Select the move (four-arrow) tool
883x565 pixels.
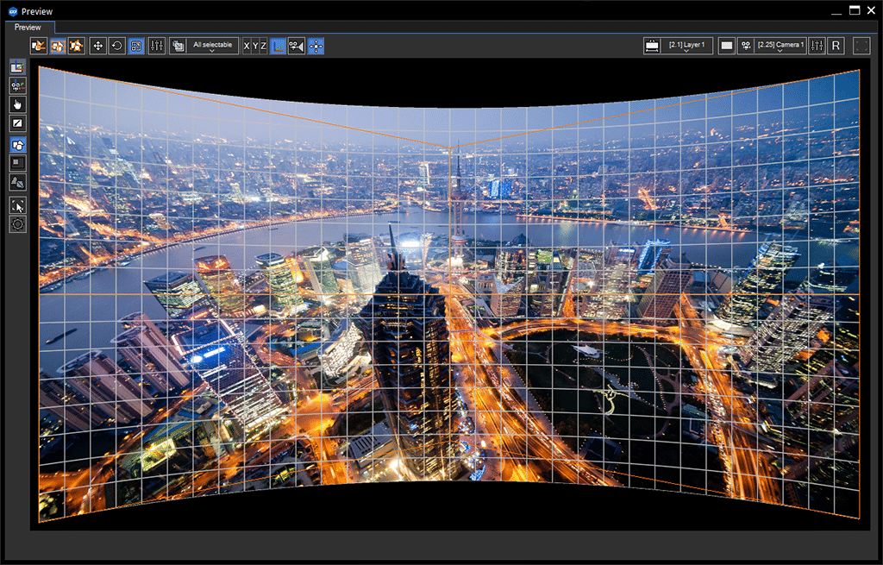tap(98, 46)
